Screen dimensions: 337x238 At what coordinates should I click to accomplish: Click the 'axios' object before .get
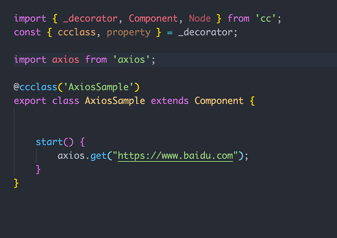point(71,156)
